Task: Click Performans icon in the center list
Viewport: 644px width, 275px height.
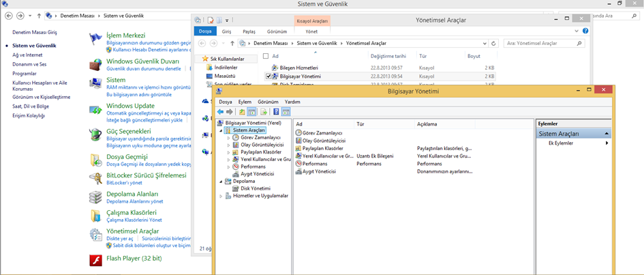Action: [x=298, y=164]
